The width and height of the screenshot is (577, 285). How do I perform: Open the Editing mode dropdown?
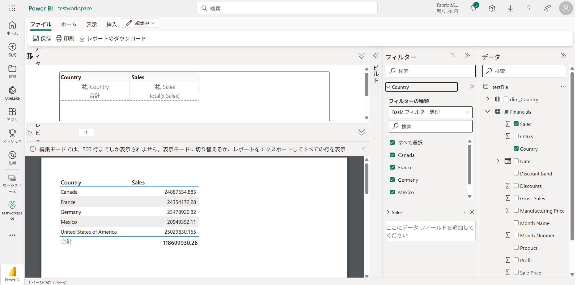pos(140,23)
